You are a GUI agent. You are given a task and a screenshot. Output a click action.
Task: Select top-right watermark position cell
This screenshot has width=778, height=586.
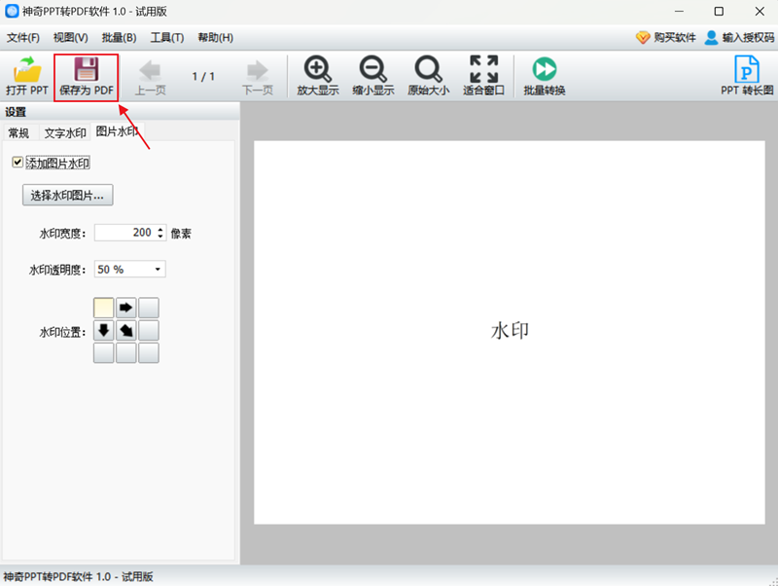pyautogui.click(x=149, y=308)
